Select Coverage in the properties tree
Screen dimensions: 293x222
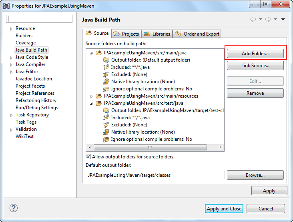[26, 43]
